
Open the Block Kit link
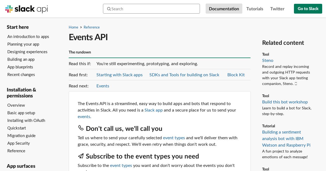(236, 75)
